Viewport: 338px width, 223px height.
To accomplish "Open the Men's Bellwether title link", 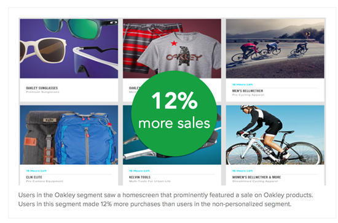I will pos(248,91).
